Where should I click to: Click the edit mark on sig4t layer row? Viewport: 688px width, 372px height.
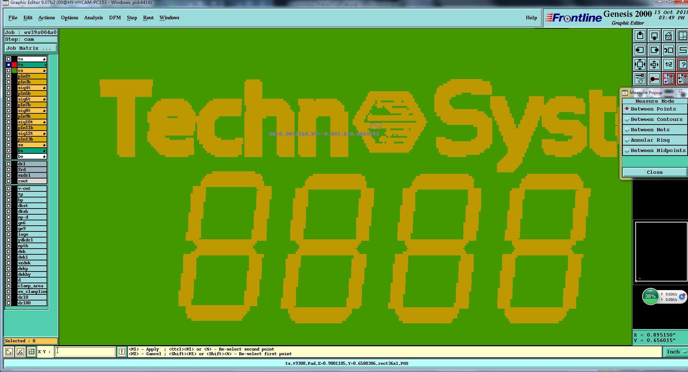click(x=44, y=88)
